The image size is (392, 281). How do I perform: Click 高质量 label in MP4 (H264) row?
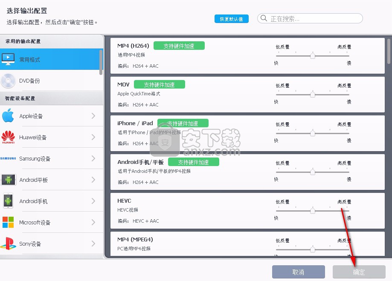[x=344, y=47]
